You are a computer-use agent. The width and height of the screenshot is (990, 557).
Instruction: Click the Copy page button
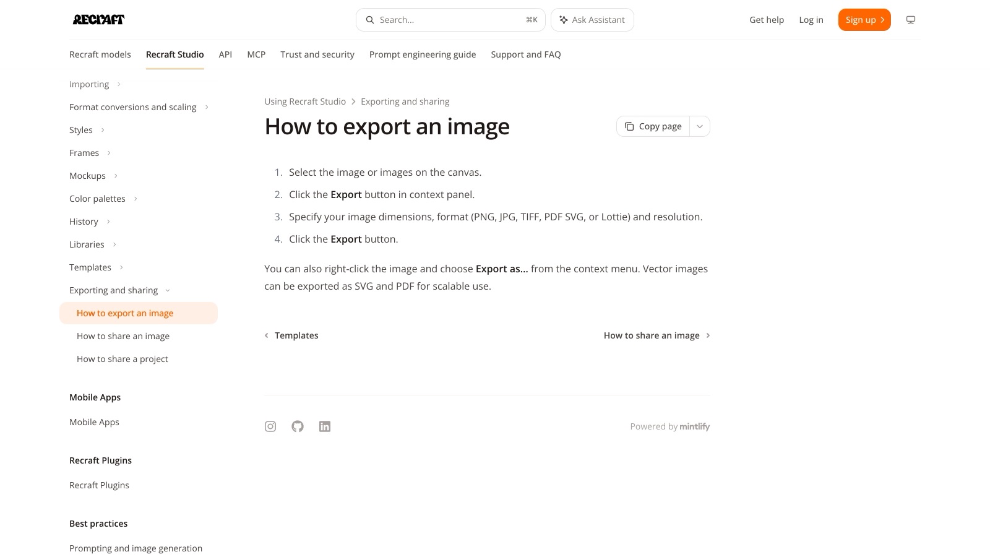[653, 126]
